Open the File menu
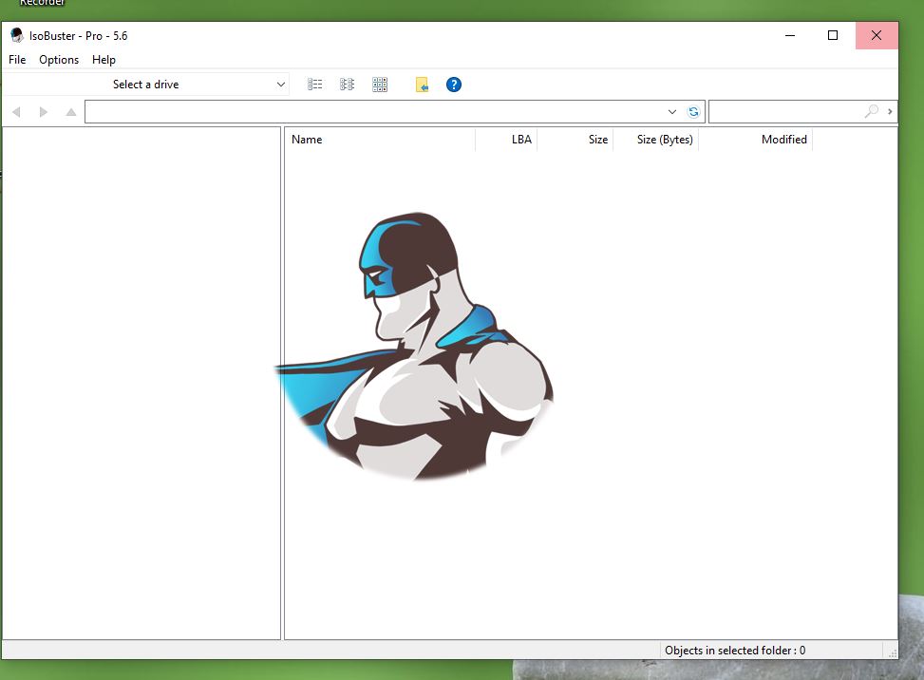The width and height of the screenshot is (924, 680). (x=17, y=60)
